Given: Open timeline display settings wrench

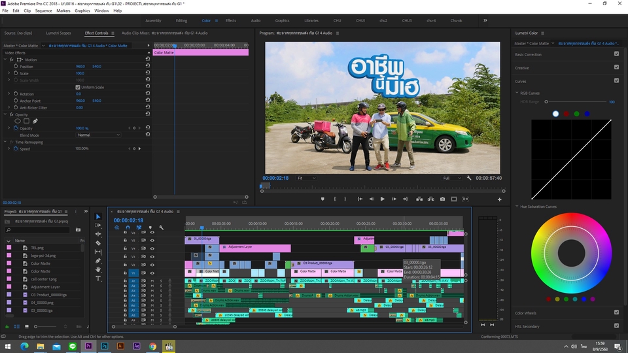Looking at the screenshot, I should coord(162,227).
